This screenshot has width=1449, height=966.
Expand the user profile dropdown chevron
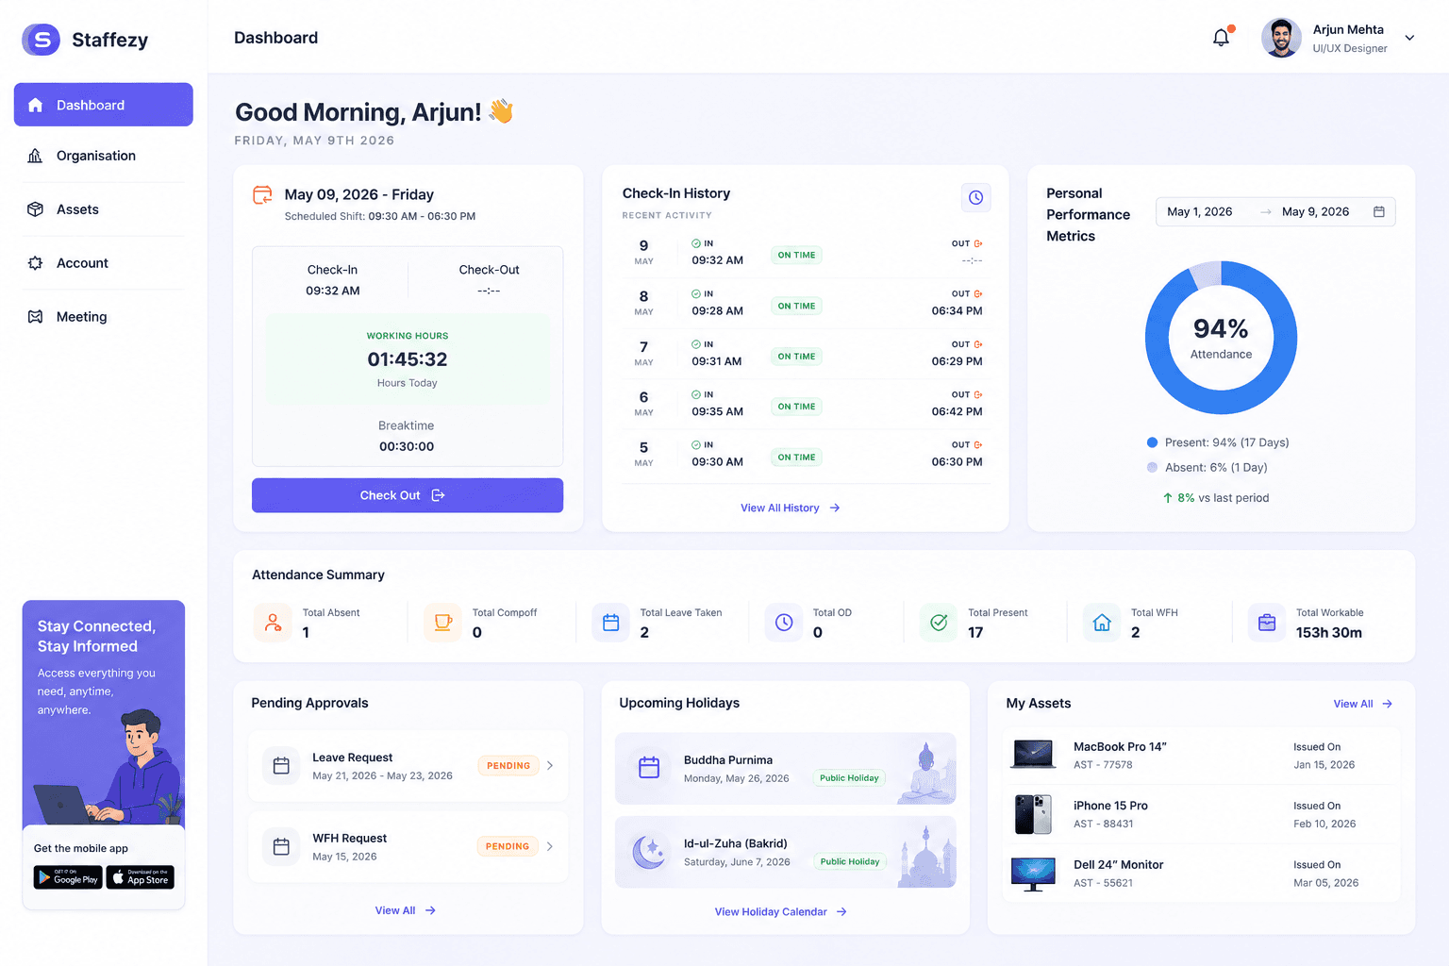pyautogui.click(x=1409, y=38)
